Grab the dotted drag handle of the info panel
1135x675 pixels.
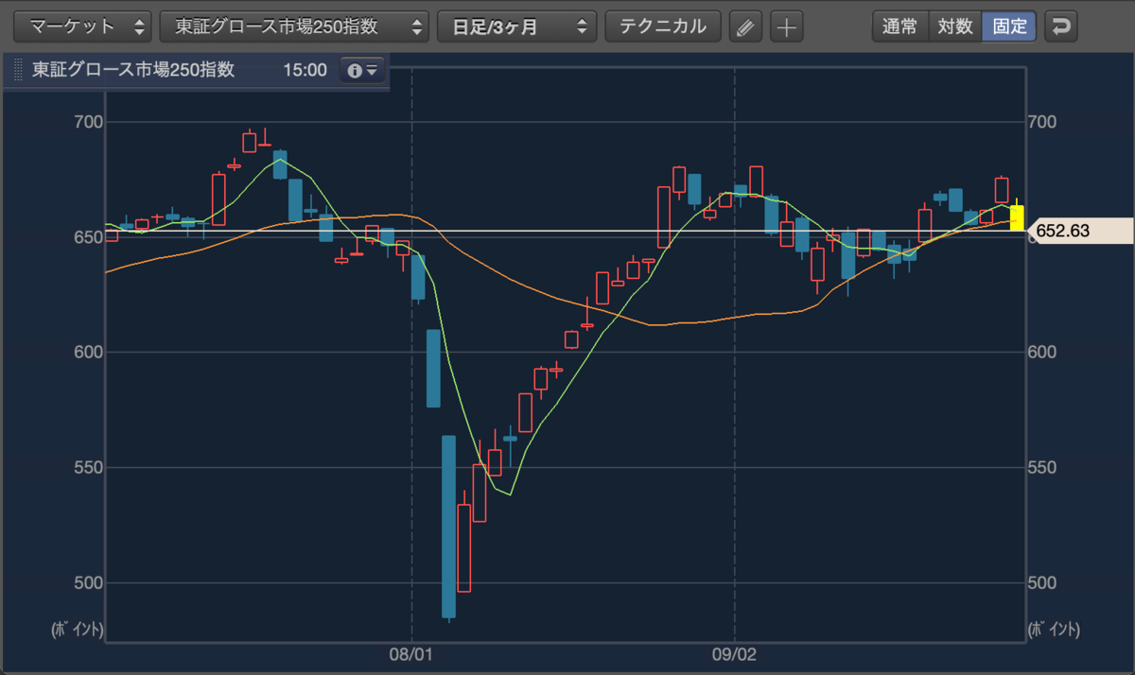point(18,70)
